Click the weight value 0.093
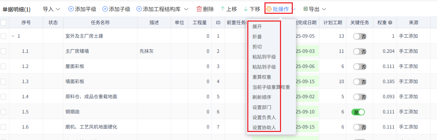 click(388, 97)
